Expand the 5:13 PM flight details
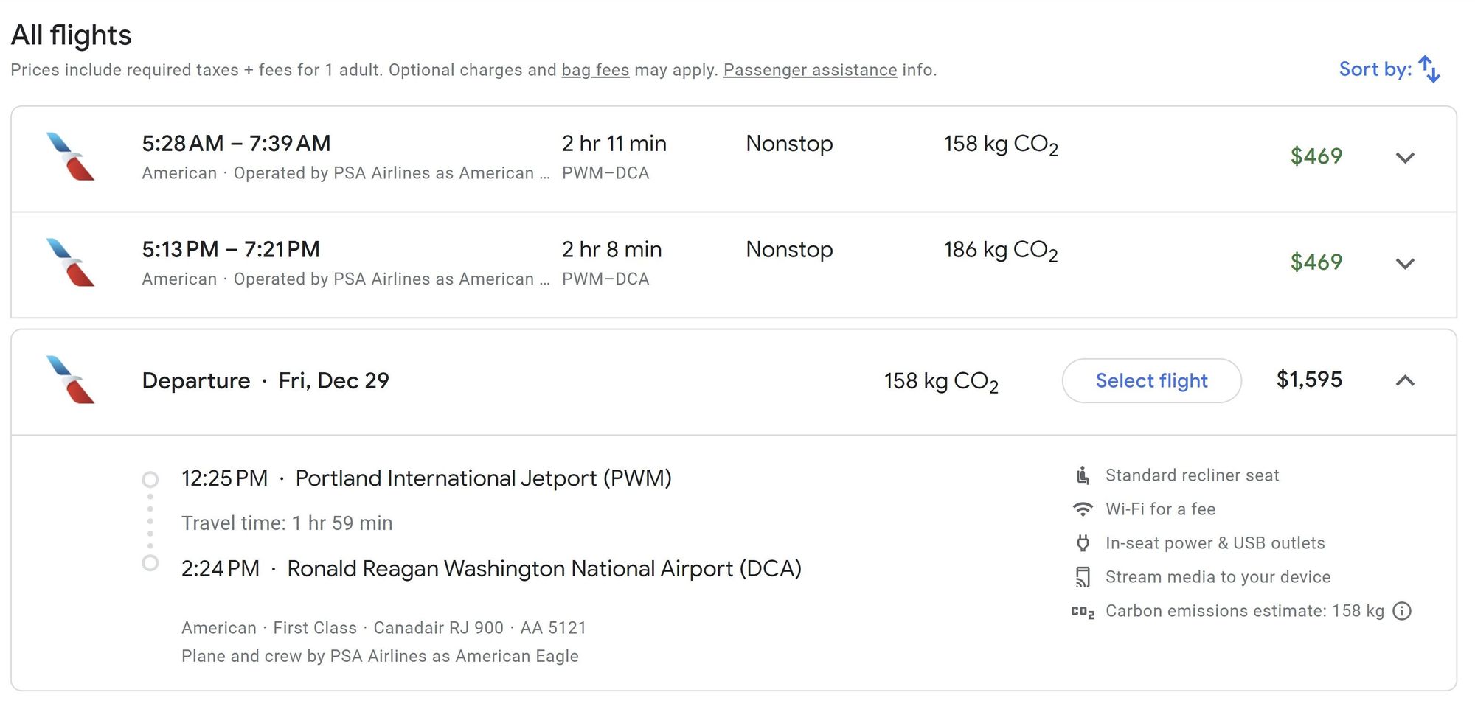This screenshot has width=1475, height=712. click(1405, 264)
